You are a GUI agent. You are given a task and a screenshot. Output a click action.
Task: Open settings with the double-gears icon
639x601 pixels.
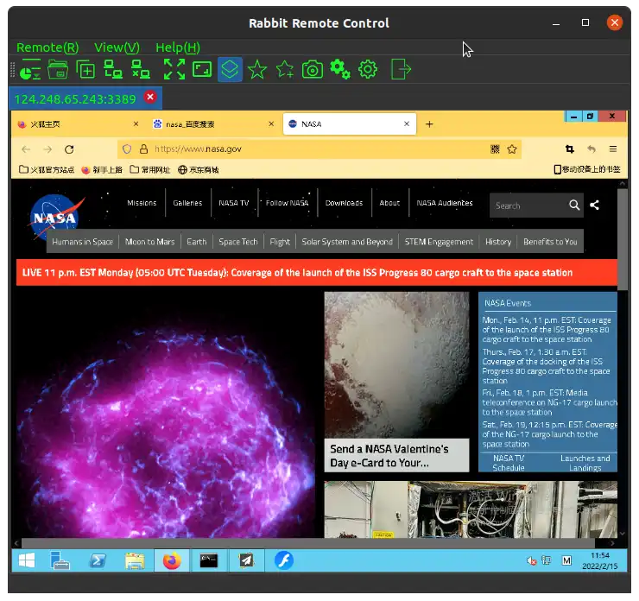(340, 69)
